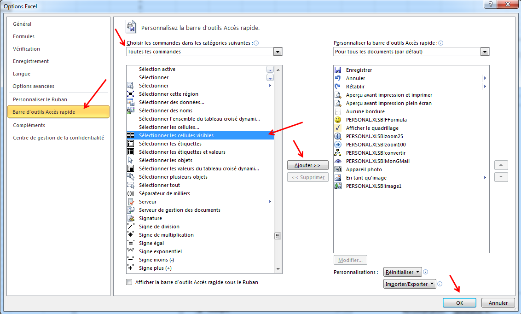Click the Signe égal icon
The image size is (521, 314).
131,243
